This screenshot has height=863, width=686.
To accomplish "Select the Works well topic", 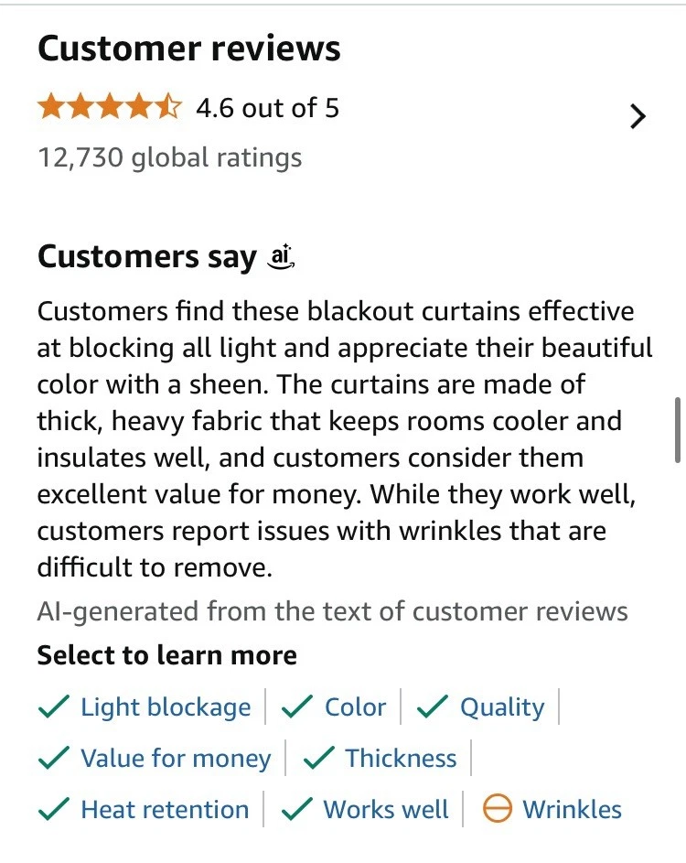I will click(386, 810).
